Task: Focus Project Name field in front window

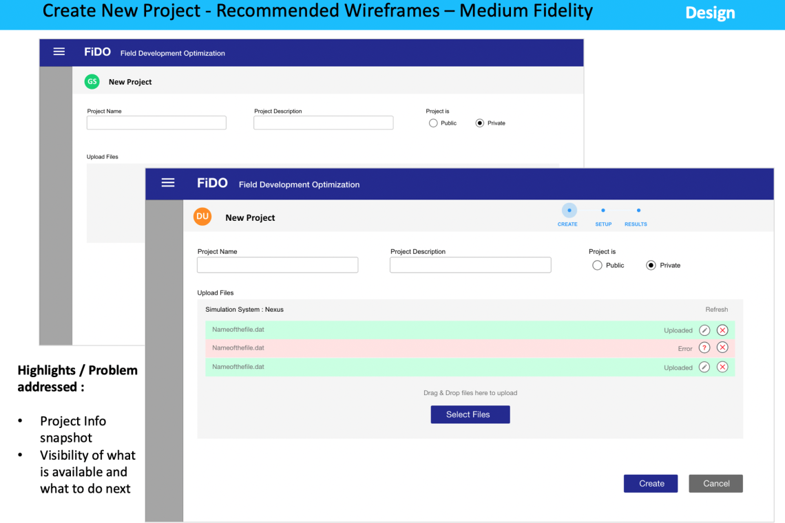Action: point(278,265)
